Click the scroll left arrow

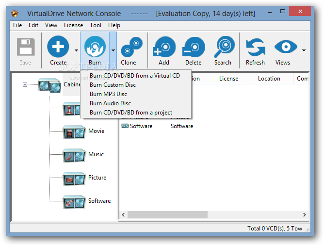pyautogui.click(x=123, y=214)
